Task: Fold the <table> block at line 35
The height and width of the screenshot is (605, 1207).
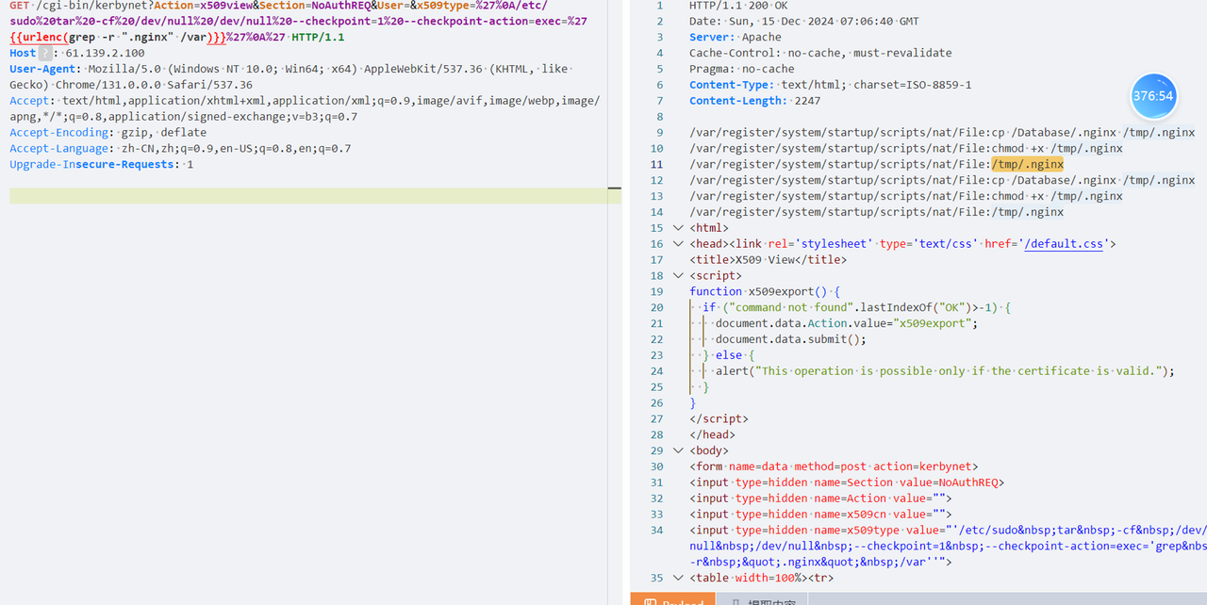Action: (679, 579)
